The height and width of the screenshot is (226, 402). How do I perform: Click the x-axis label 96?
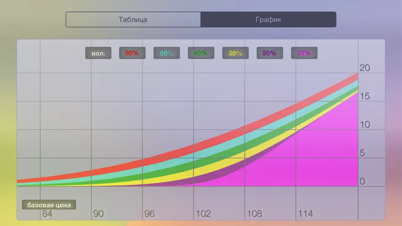click(149, 214)
